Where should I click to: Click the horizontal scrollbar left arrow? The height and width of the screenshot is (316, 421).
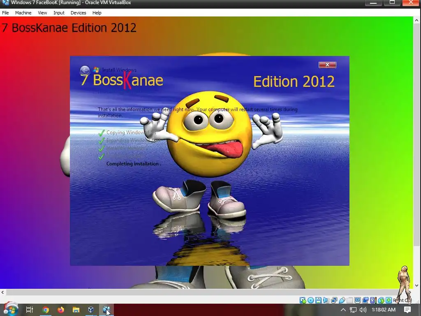(2, 292)
